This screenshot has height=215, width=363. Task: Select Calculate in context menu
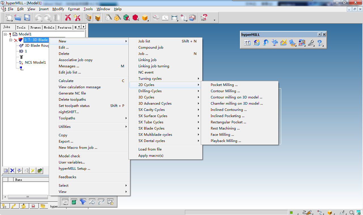(89, 81)
